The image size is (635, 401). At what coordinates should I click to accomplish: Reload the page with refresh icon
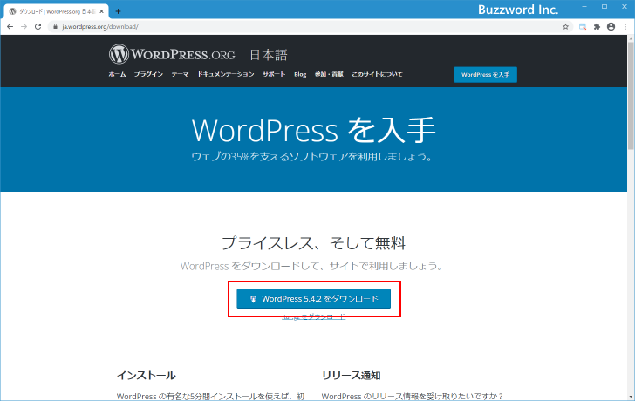[38, 27]
